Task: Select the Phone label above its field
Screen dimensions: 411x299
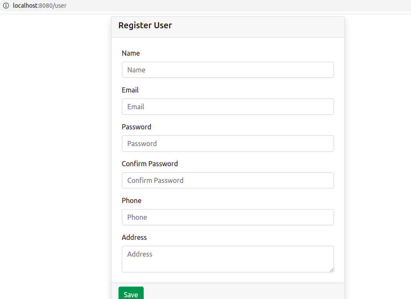Action: pyautogui.click(x=131, y=200)
